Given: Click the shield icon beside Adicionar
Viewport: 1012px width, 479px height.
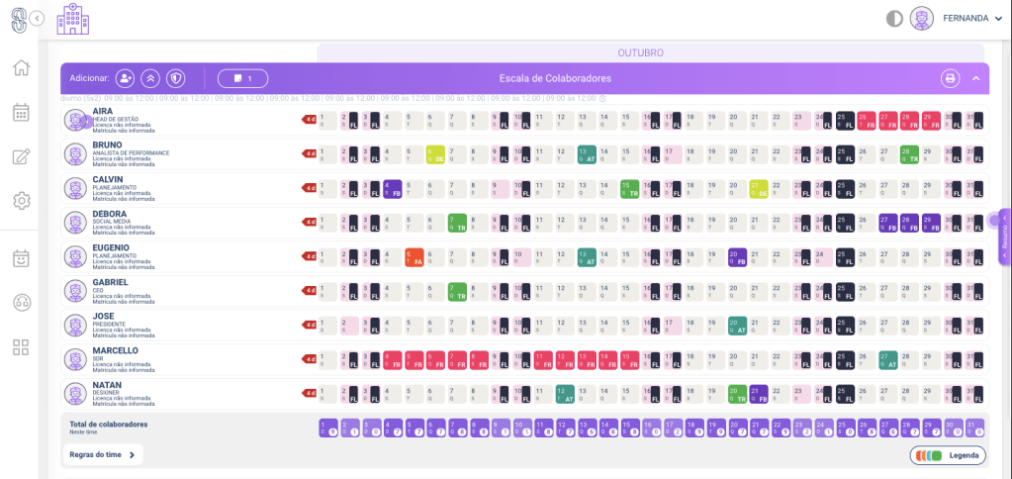Looking at the screenshot, I should click(175, 78).
